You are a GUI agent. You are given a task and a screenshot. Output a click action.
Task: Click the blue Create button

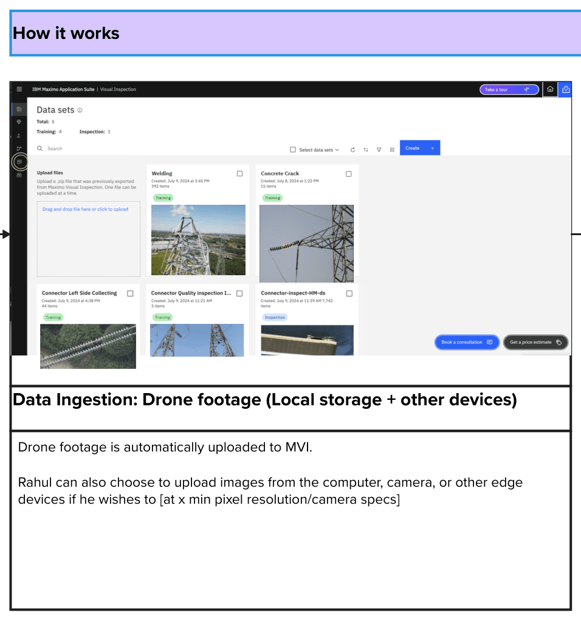click(420, 148)
